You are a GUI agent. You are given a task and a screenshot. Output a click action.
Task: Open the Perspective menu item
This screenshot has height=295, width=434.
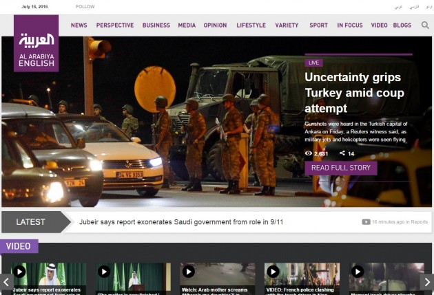pos(115,25)
